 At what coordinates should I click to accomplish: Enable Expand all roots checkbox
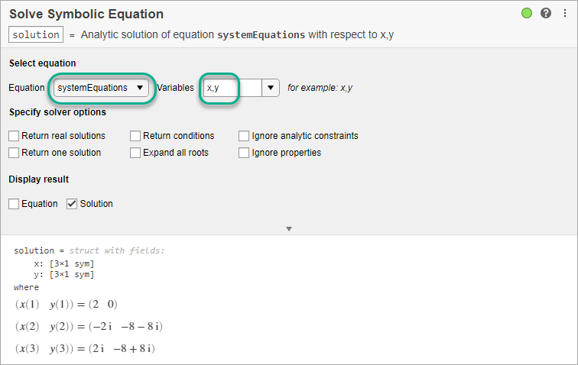pyautogui.click(x=135, y=153)
